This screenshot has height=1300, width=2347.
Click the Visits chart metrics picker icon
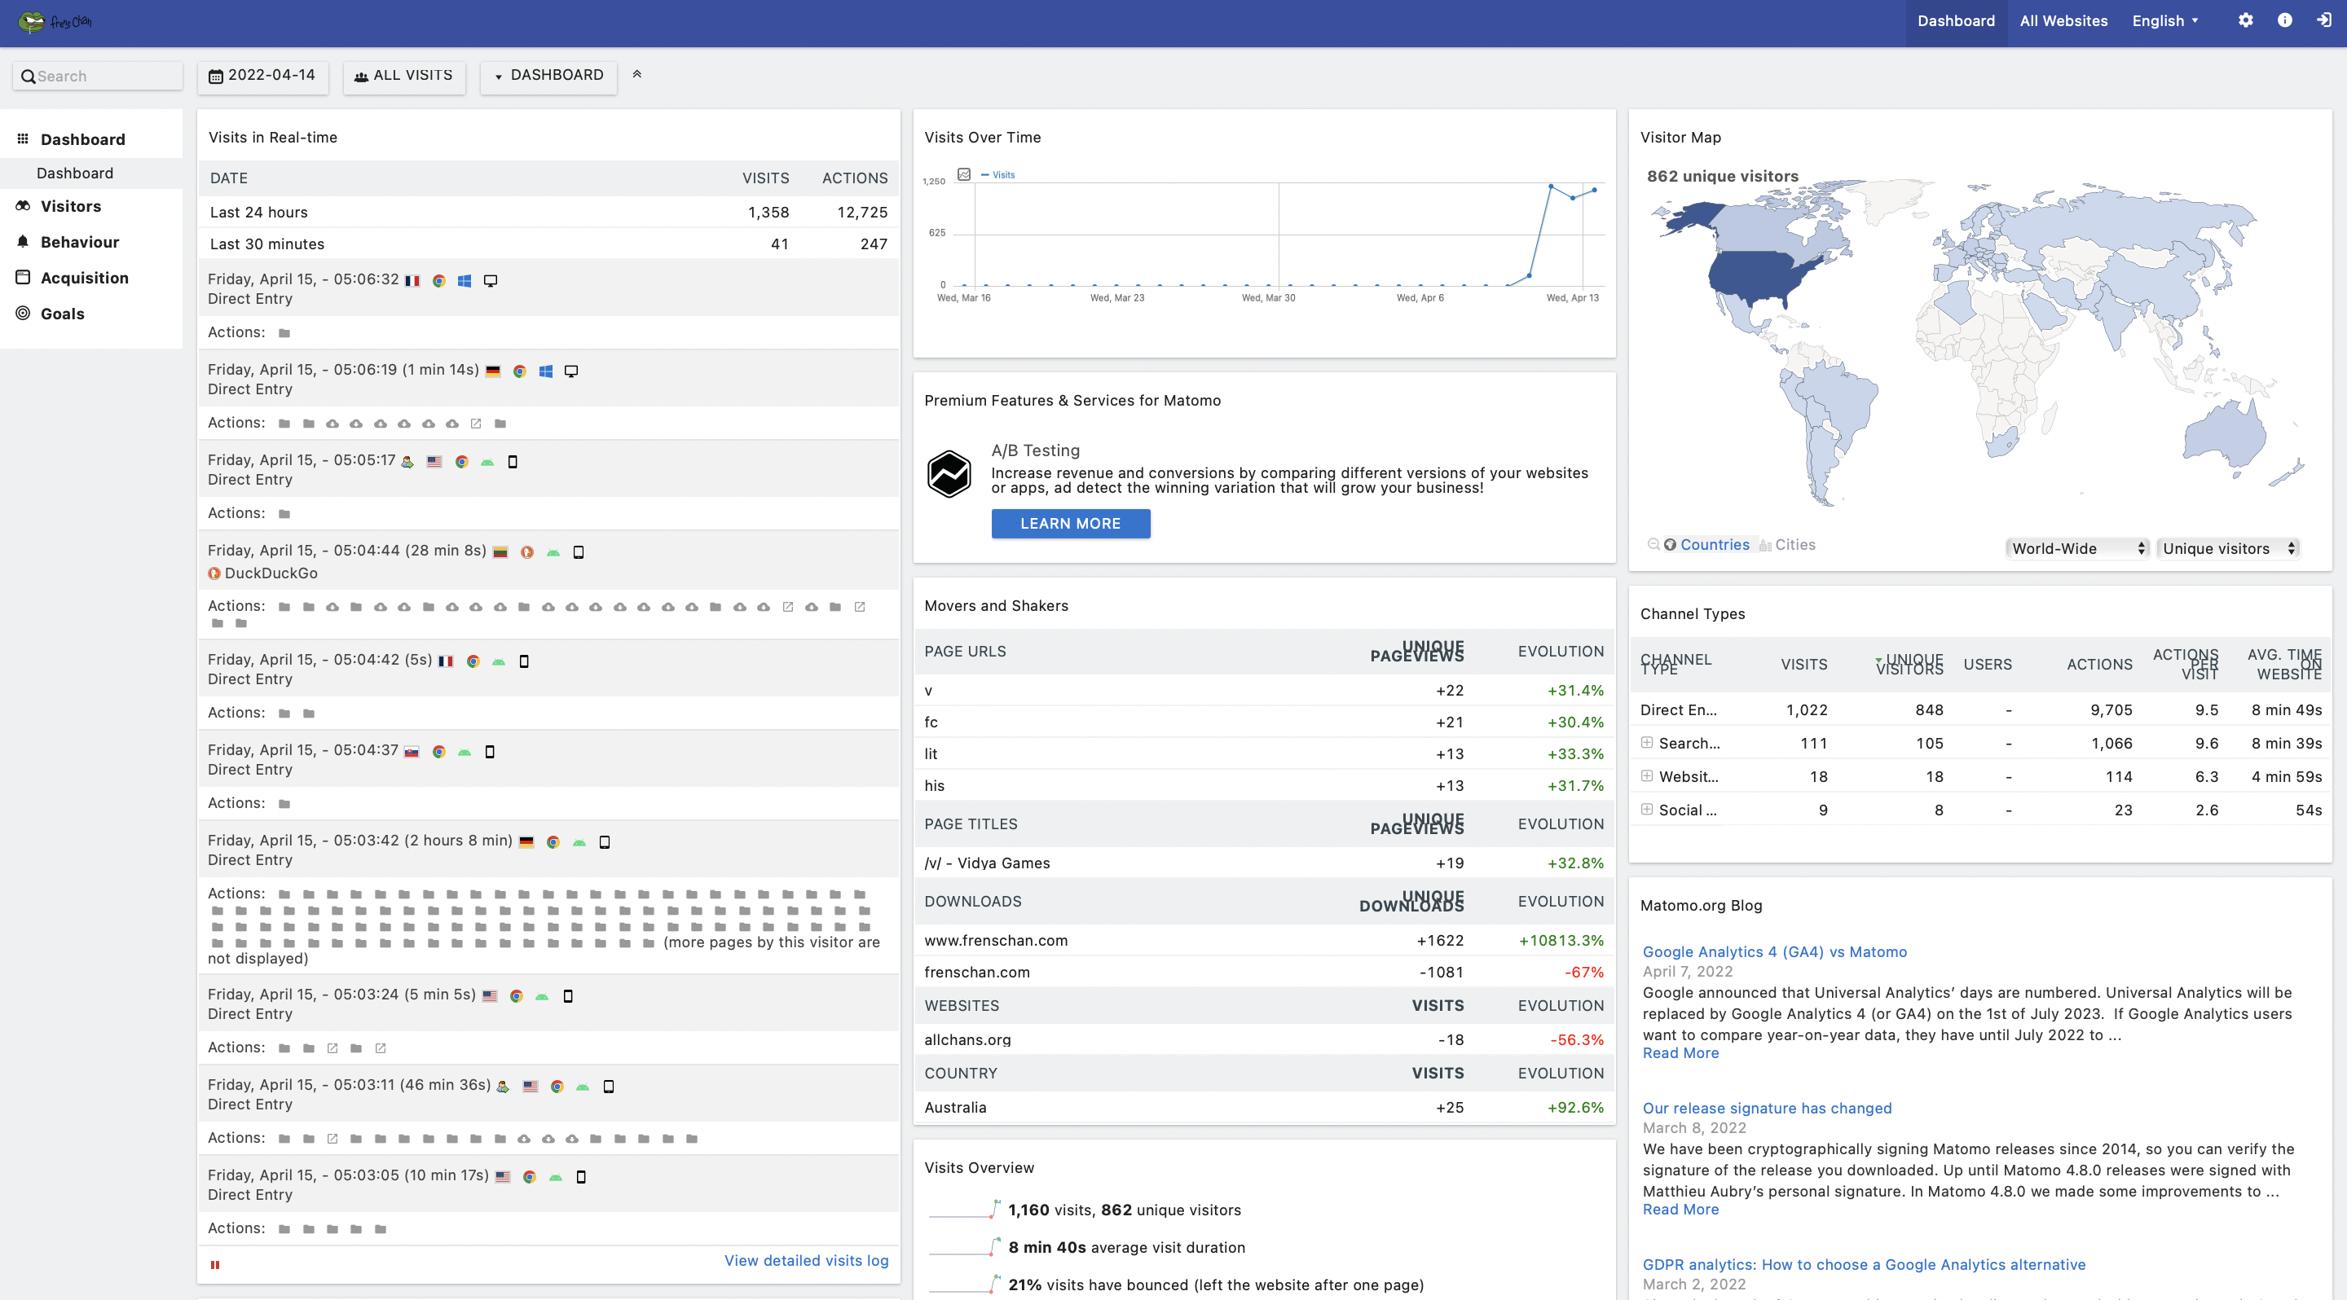tap(964, 173)
